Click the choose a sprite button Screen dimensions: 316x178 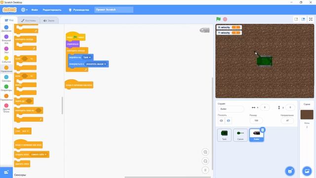[x=290, y=171]
